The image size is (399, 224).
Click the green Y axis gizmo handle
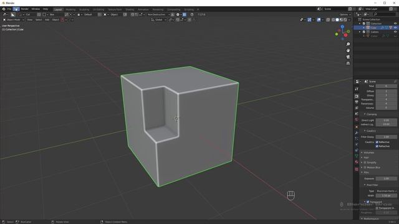(x=349, y=31)
